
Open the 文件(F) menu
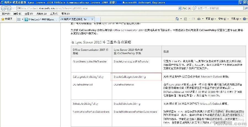pos(6,14)
